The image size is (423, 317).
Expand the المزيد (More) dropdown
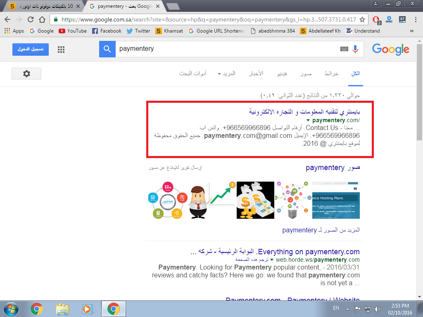click(x=227, y=73)
